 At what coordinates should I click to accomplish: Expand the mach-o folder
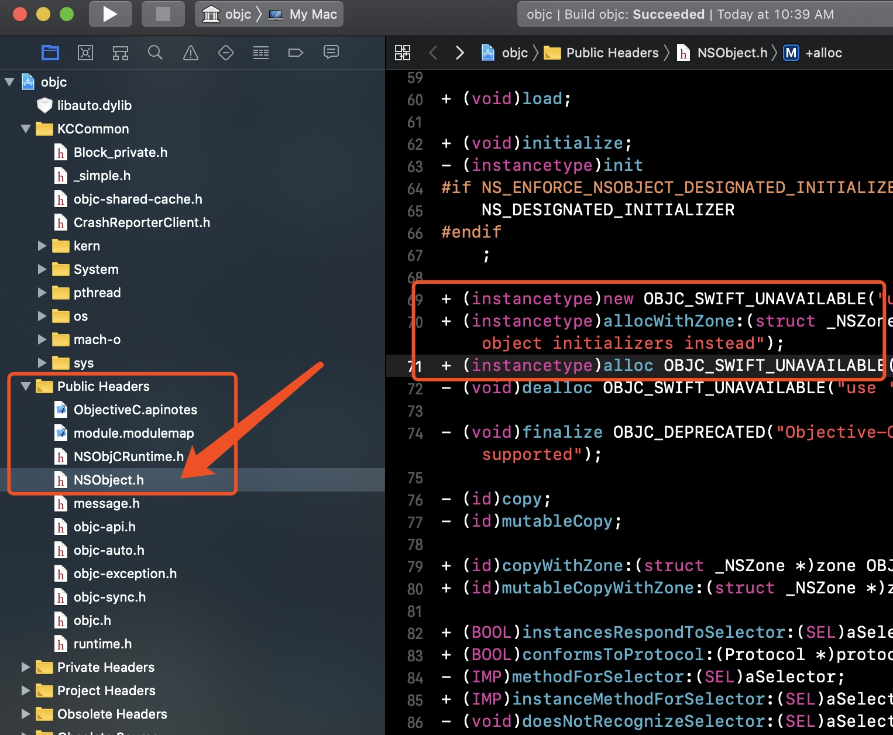(42, 339)
